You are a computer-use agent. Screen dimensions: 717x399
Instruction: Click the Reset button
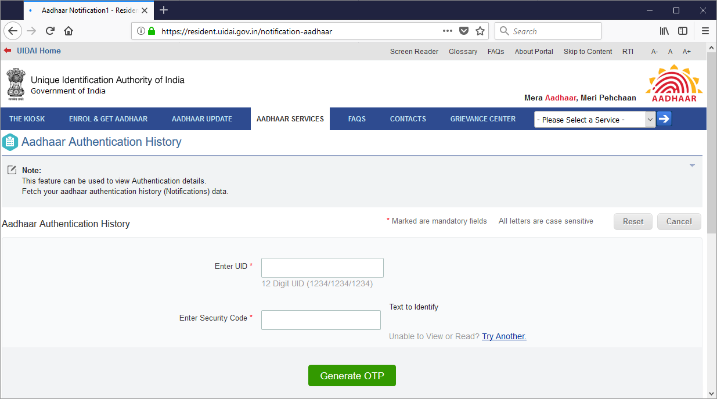(633, 221)
